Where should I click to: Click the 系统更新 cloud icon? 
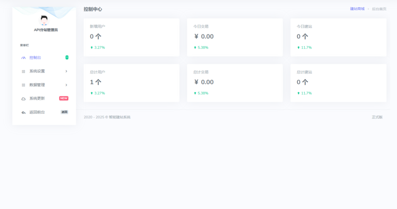(x=23, y=98)
